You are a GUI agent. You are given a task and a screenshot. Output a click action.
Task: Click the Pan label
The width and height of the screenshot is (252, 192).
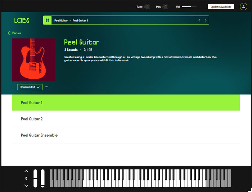click(x=158, y=7)
